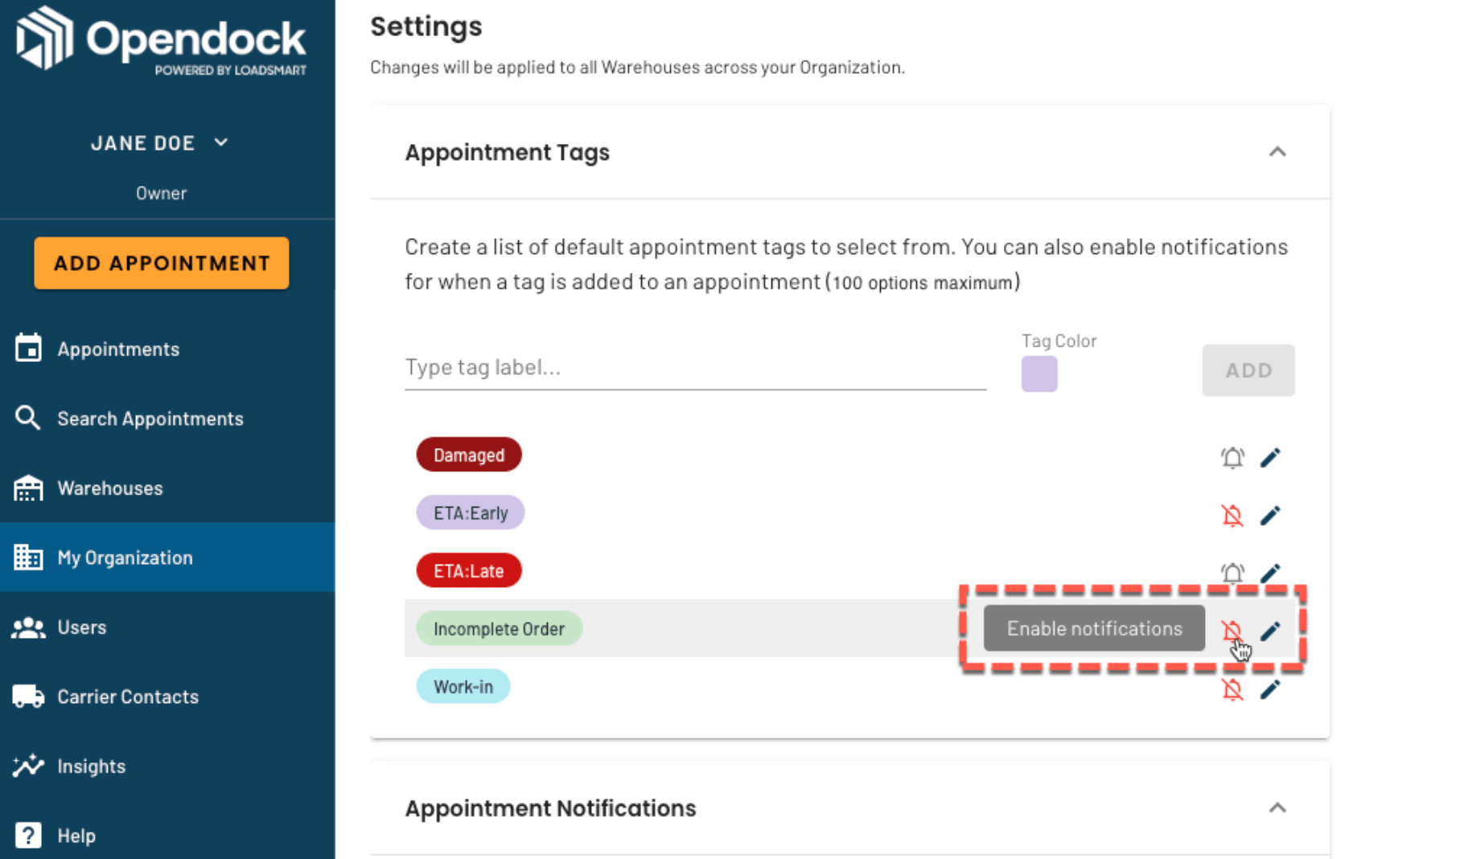The height and width of the screenshot is (859, 1464).
Task: Focus the tag label text field
Action: click(x=695, y=368)
